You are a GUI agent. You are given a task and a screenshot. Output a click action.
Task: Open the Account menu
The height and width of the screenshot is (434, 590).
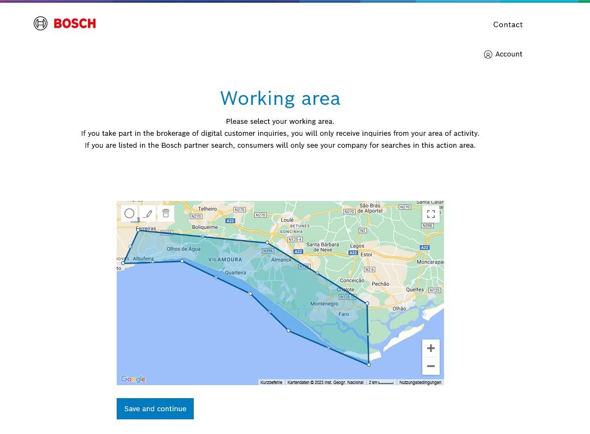coord(503,54)
